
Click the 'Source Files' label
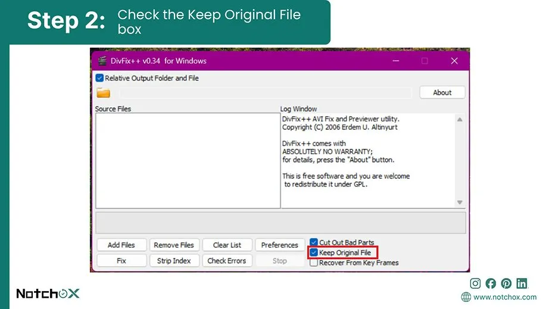[x=113, y=109]
